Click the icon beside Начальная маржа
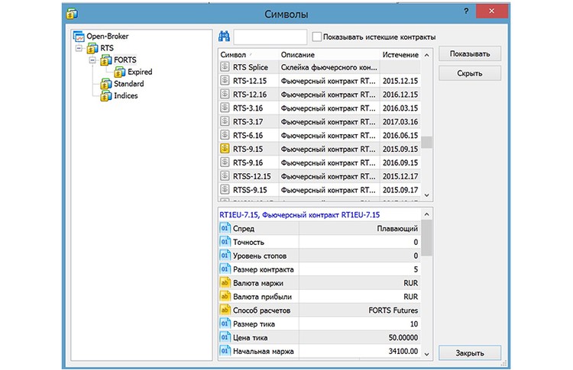573x370 pixels. pos(225,351)
